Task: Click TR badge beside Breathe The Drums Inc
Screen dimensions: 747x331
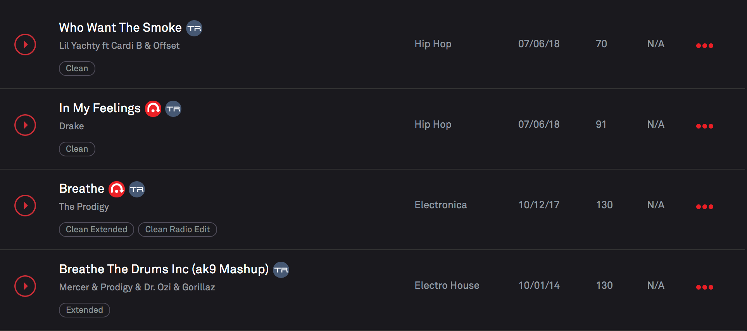Action: click(281, 270)
